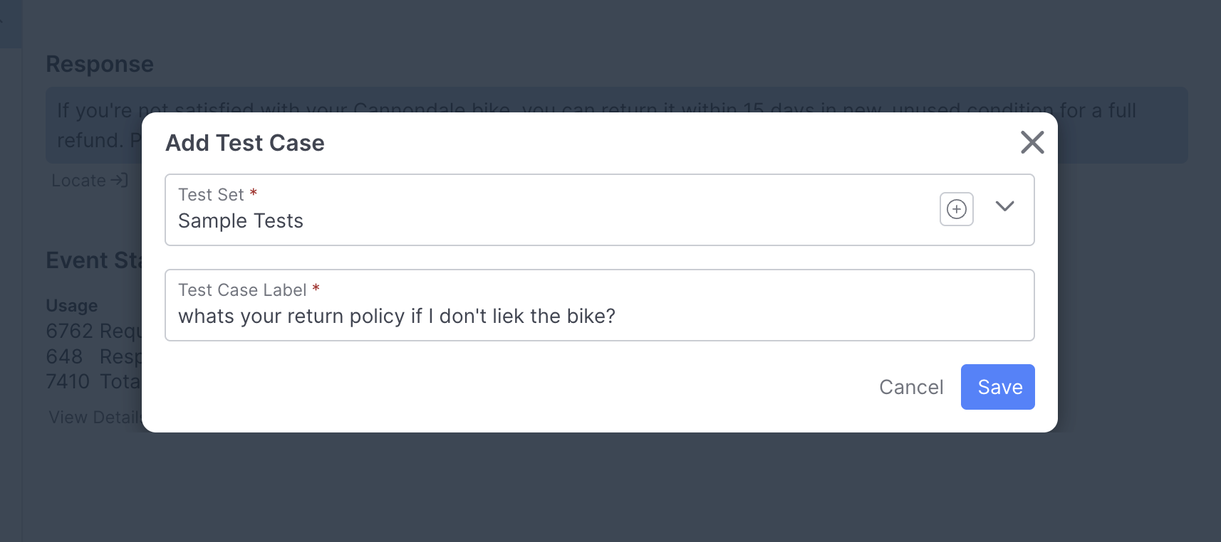This screenshot has height=542, width=1221.
Task: Save the new test case
Action: [x=997, y=387]
